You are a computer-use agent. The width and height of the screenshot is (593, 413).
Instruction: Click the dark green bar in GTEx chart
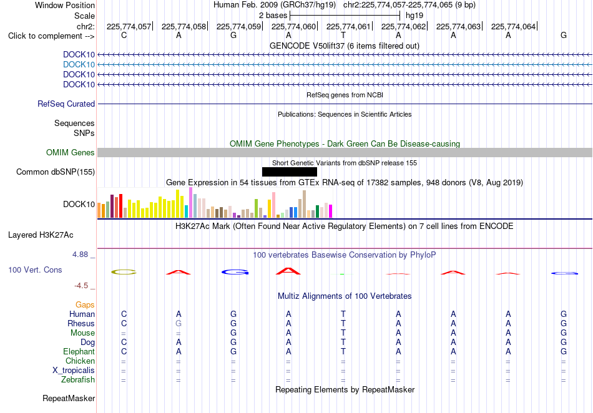317,211
